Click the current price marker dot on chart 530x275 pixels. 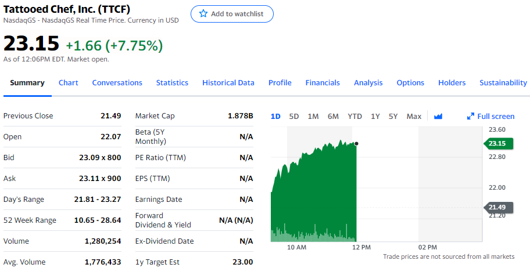[356, 143]
